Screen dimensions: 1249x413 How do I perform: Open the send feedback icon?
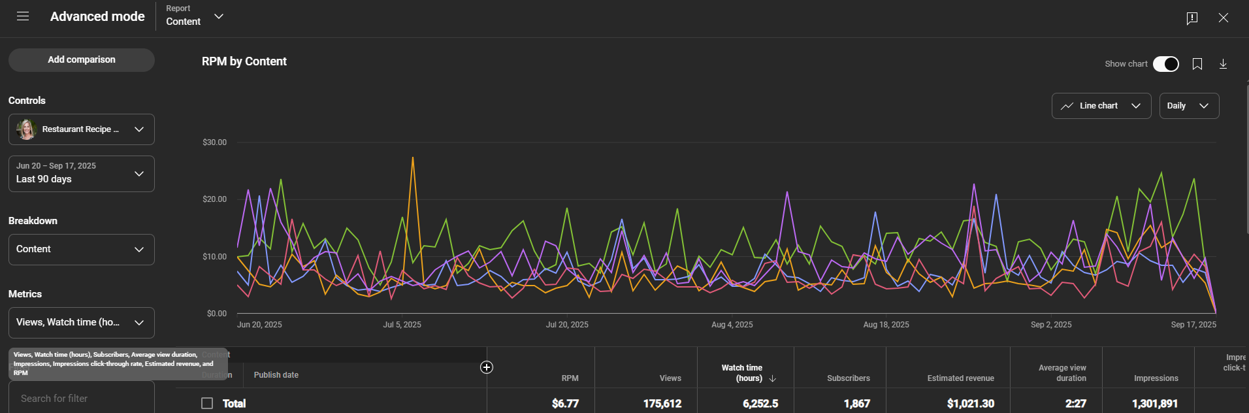point(1192,18)
